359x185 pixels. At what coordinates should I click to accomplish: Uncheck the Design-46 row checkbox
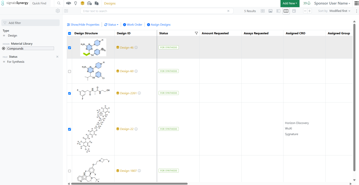[70, 48]
